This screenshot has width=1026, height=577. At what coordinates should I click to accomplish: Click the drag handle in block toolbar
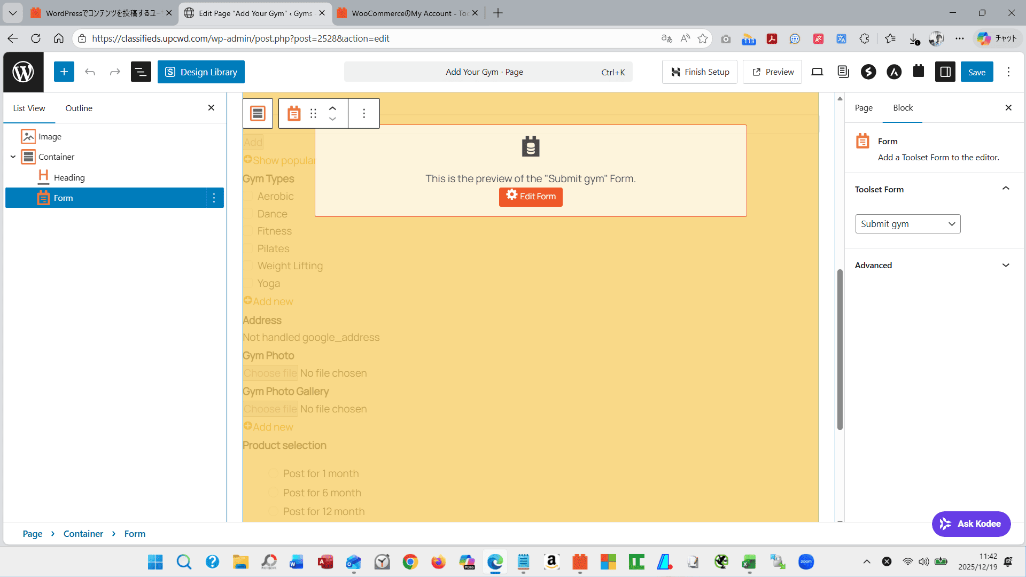pos(314,113)
